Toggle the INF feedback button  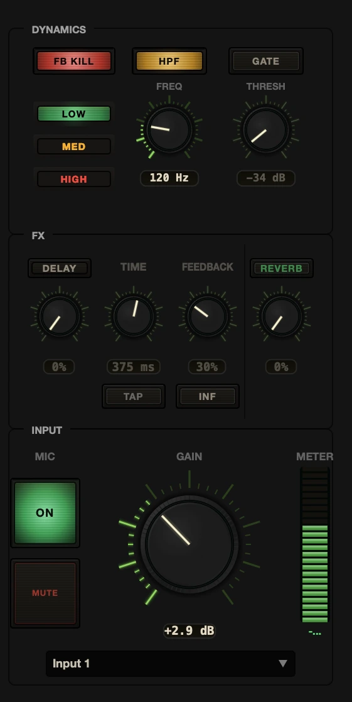pos(208,396)
